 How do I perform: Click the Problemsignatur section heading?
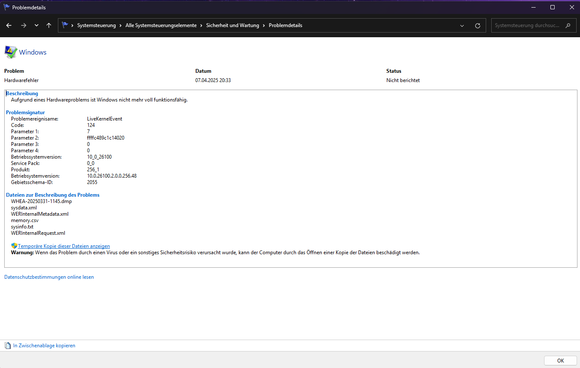point(25,113)
